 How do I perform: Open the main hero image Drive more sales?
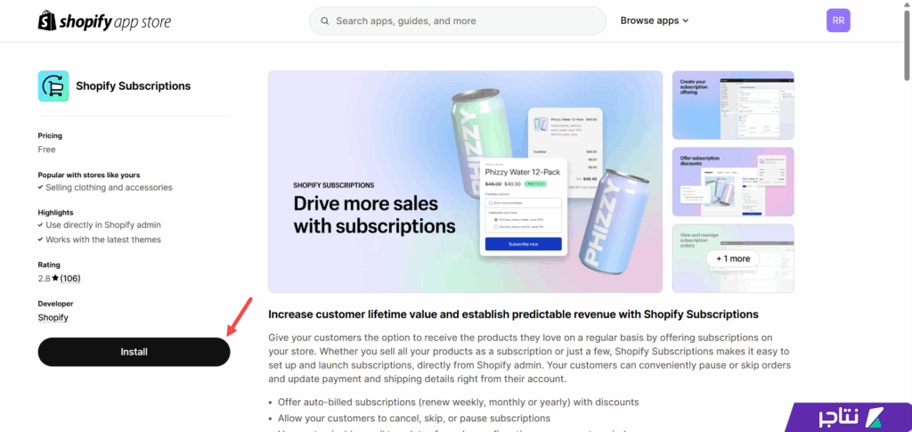pos(465,182)
